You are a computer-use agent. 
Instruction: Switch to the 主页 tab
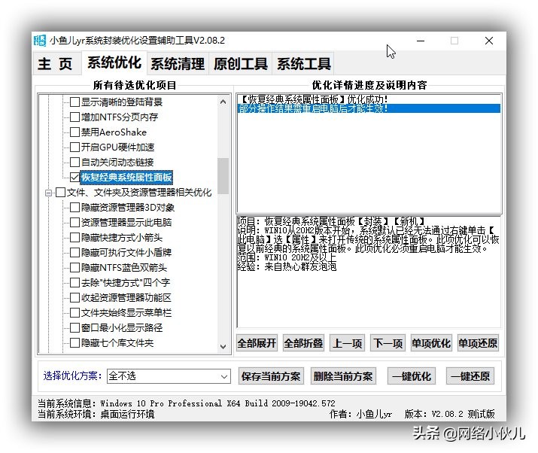tap(56, 64)
